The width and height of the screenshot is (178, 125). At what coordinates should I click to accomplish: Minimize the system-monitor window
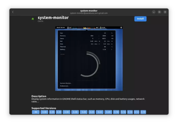(x=154, y=12)
